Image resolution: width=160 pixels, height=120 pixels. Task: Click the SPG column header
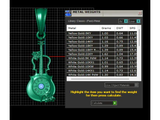[x=132, y=28]
